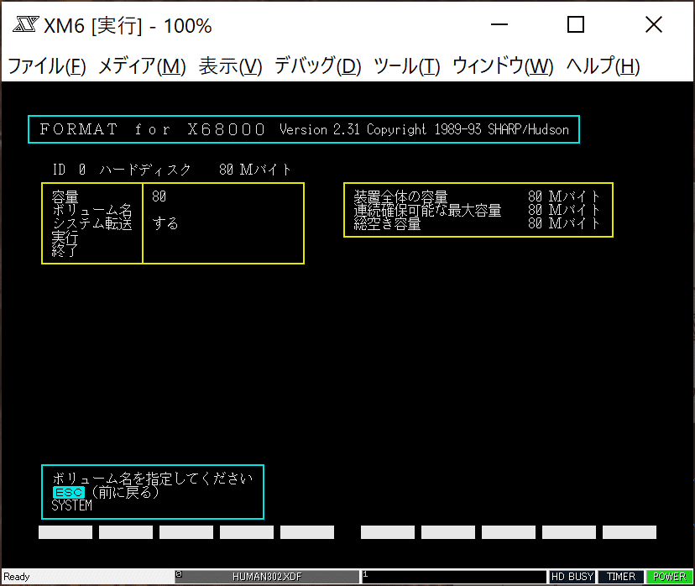
Task: Click the tenth function key bar slot
Action: [x=629, y=532]
